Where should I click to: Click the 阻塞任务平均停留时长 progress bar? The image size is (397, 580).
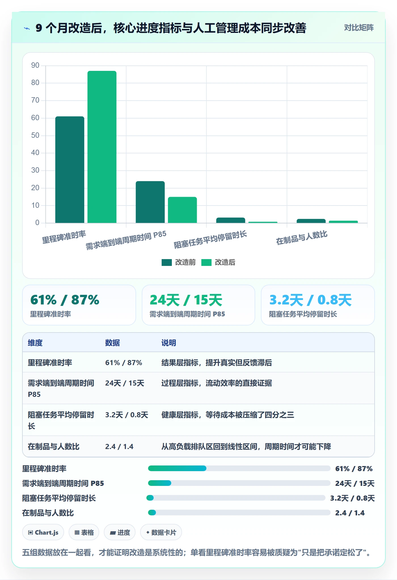236,498
